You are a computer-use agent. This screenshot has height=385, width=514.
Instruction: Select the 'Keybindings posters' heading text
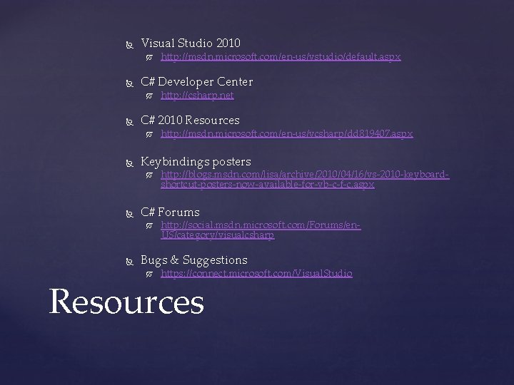[196, 162]
